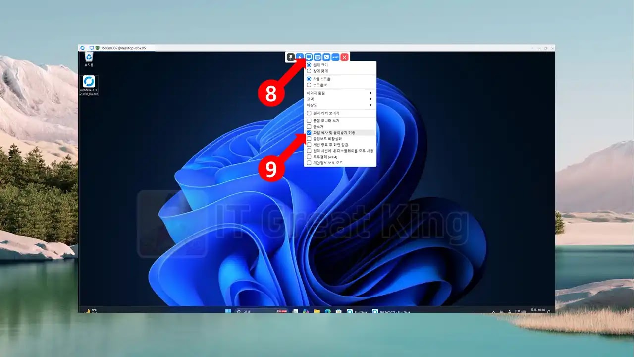Start session recording with REC icon
The width and height of the screenshot is (634, 357).
[x=335, y=57]
